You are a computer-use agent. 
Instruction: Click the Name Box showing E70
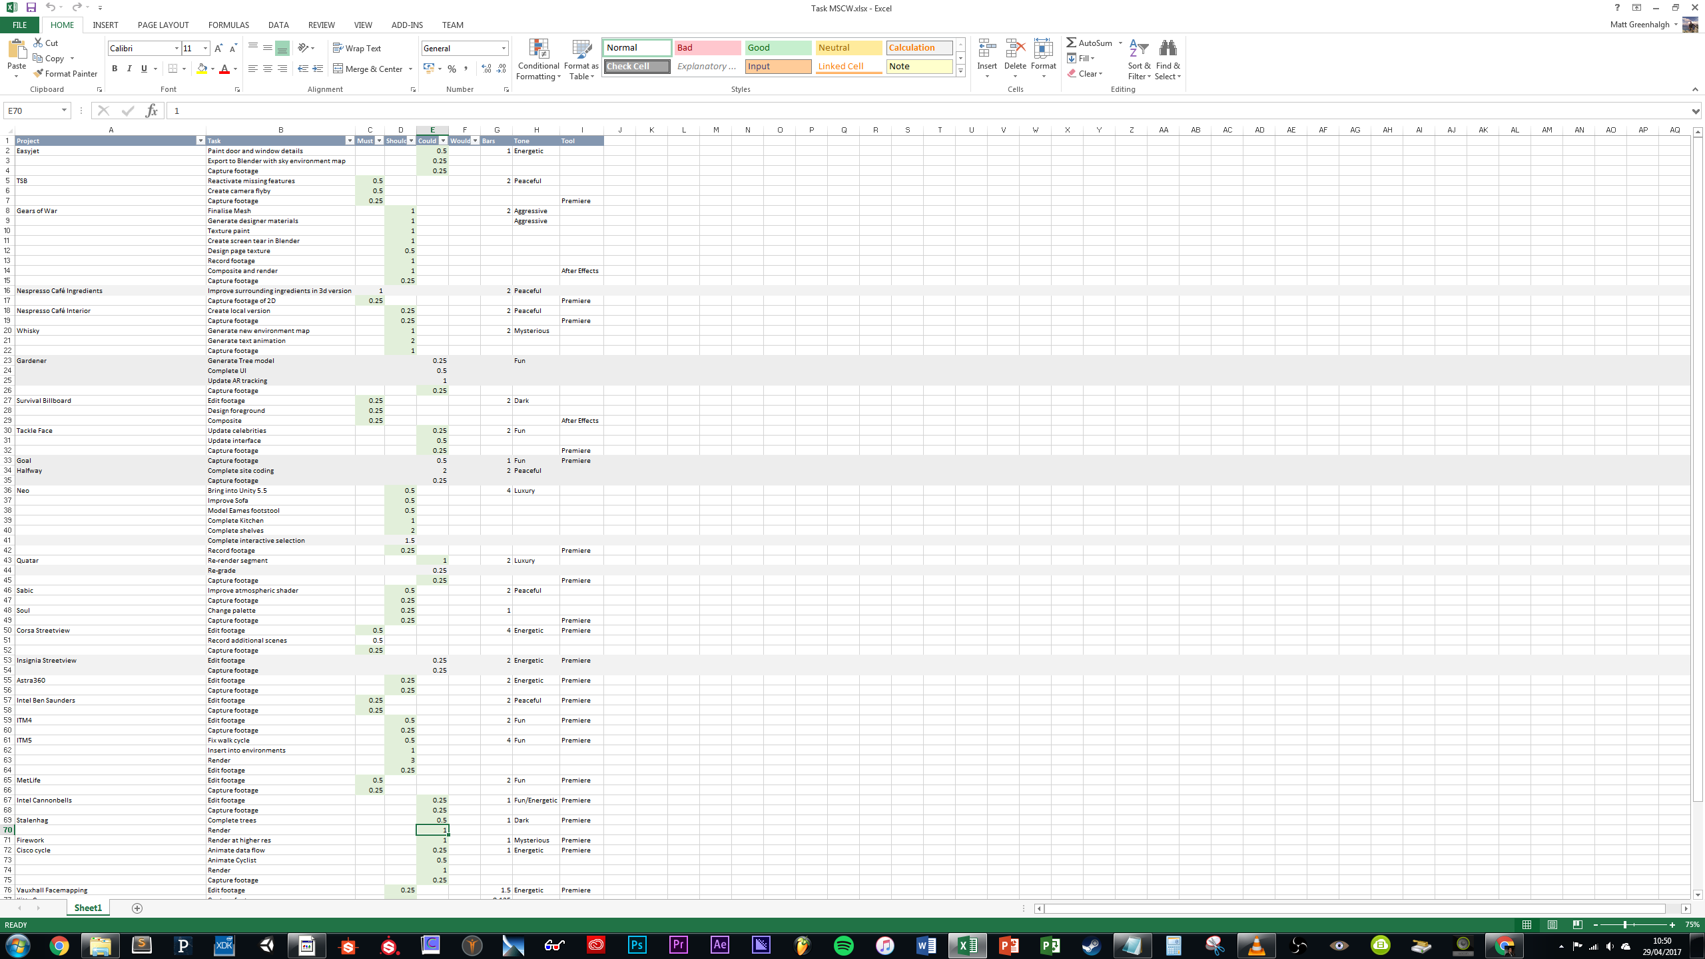[x=32, y=111]
